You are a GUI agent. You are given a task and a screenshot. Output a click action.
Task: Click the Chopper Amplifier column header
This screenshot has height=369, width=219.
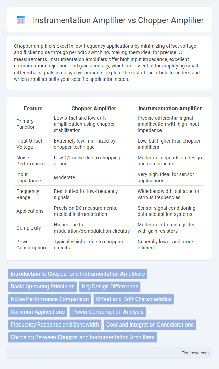point(94,109)
